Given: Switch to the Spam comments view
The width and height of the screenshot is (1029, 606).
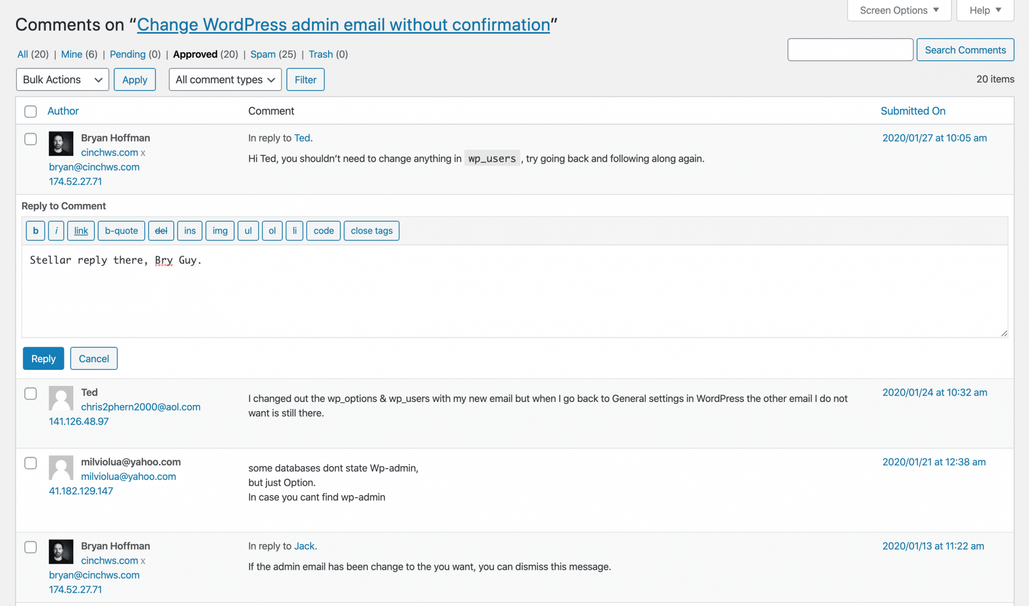Looking at the screenshot, I should (263, 54).
